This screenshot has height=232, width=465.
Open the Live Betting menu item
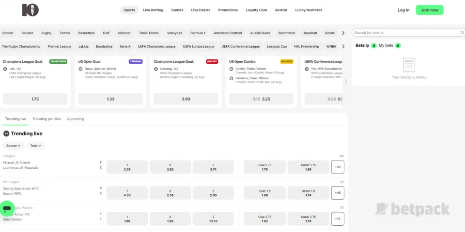pyautogui.click(x=153, y=10)
